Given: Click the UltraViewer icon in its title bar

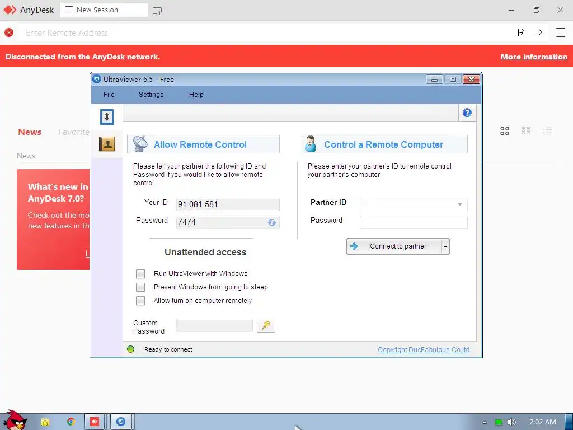Looking at the screenshot, I should point(96,79).
